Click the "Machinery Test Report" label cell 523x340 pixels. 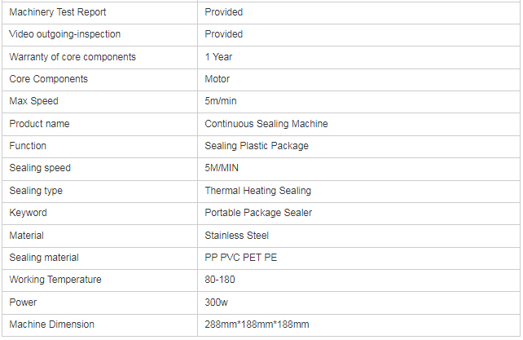click(58, 12)
